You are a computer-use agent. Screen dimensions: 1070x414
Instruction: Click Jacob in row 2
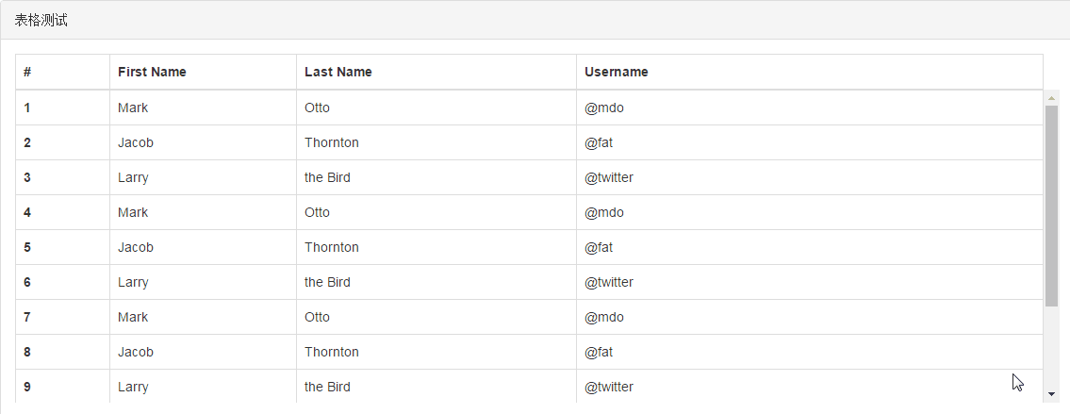click(135, 142)
